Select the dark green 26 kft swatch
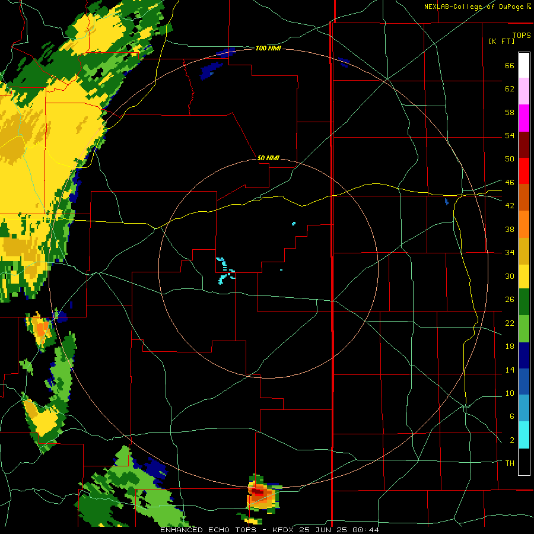 524,302
